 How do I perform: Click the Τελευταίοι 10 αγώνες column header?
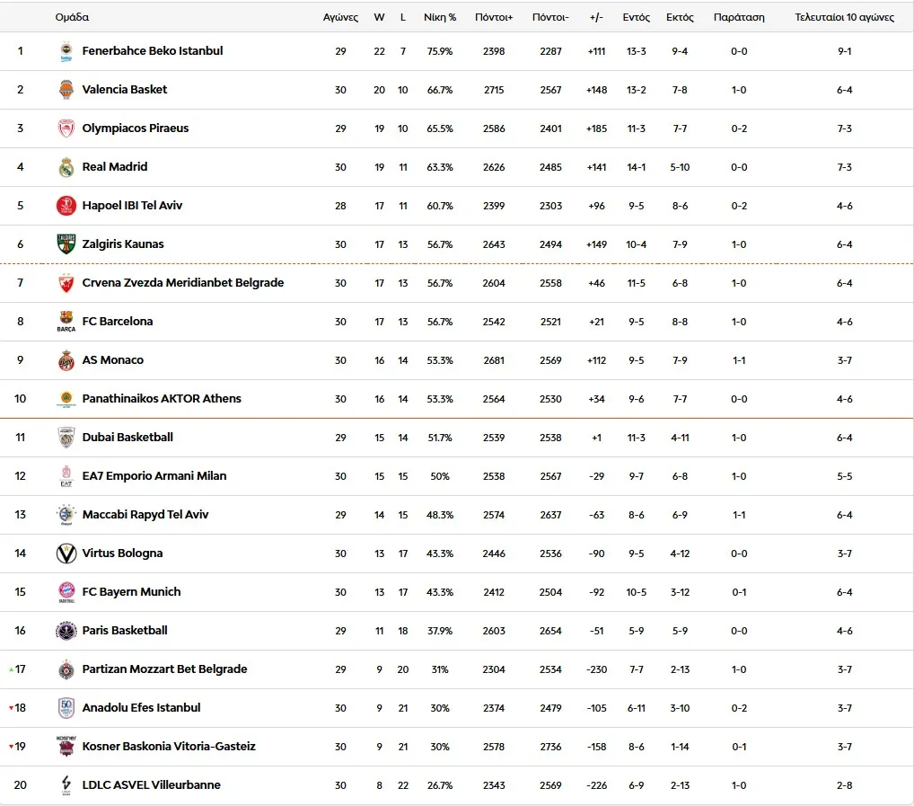point(844,17)
